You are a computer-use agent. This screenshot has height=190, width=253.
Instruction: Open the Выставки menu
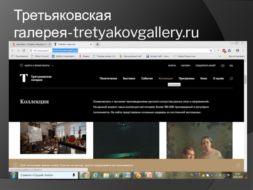(x=129, y=79)
